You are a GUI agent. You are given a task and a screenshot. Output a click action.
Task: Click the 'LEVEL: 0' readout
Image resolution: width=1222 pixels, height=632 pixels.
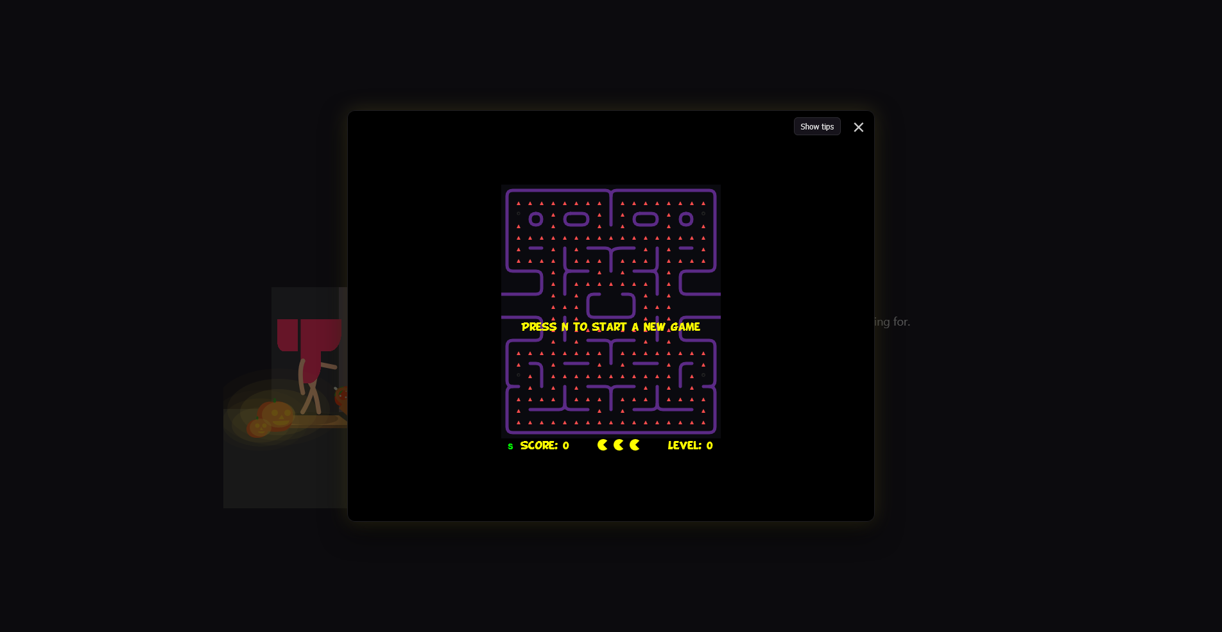coord(690,445)
